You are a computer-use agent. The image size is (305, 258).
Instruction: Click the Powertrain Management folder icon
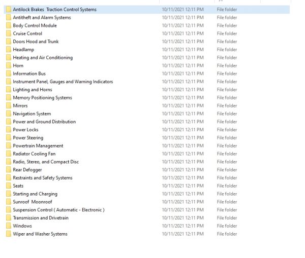coord(8,145)
